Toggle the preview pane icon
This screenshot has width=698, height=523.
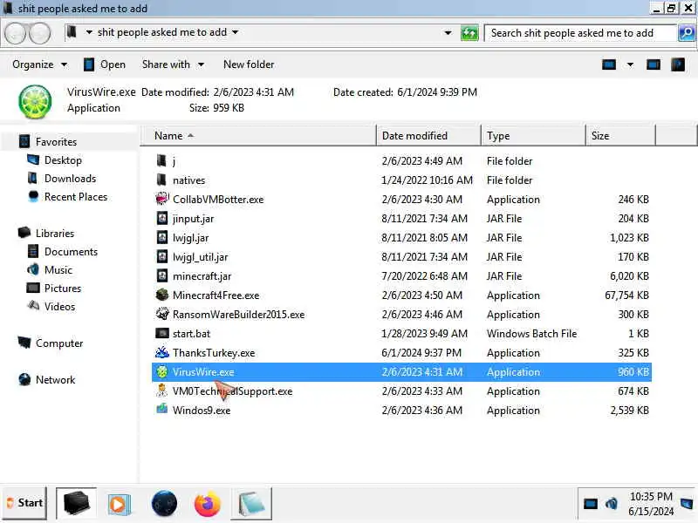(653, 65)
